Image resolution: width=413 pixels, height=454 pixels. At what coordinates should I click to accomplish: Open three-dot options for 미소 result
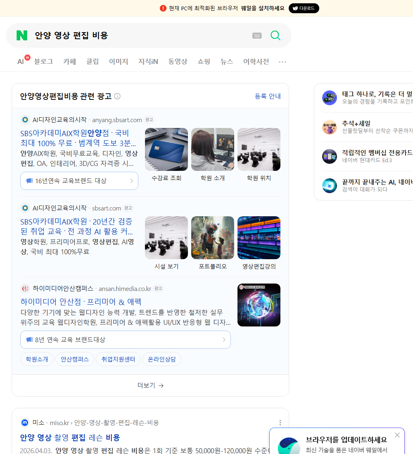[280, 423]
